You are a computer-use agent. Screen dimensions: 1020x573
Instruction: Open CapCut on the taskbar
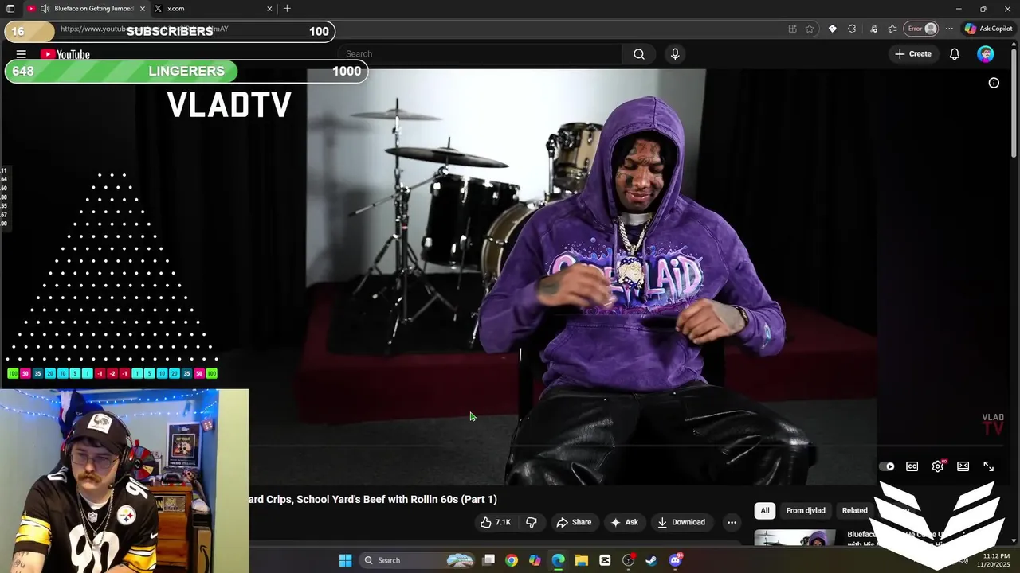(605, 560)
